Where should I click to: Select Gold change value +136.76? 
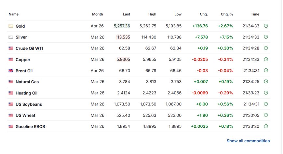pos(200,26)
